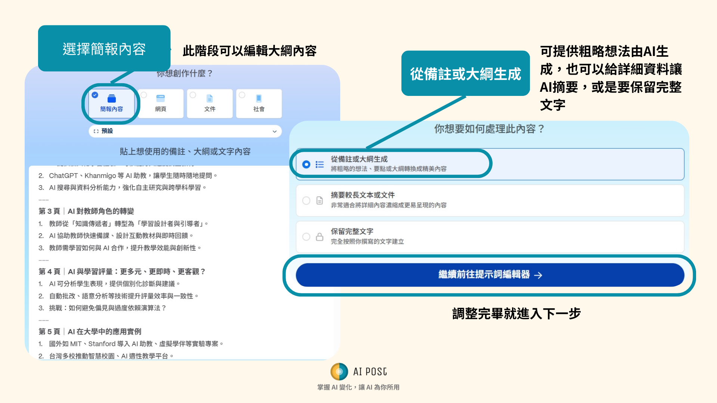Select the 摘要較長文本或文件 radio button
The width and height of the screenshot is (717, 403).
coord(306,201)
